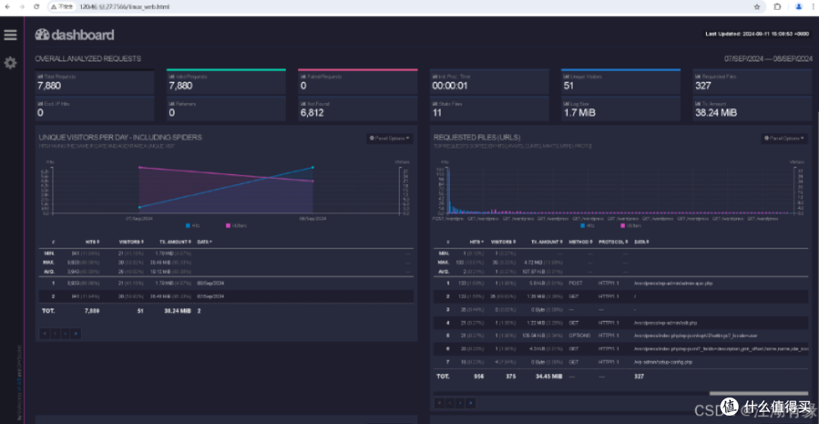Image resolution: width=819 pixels, height=424 pixels.
Task: Sort Requested Files table by Data column
Action: (642, 242)
